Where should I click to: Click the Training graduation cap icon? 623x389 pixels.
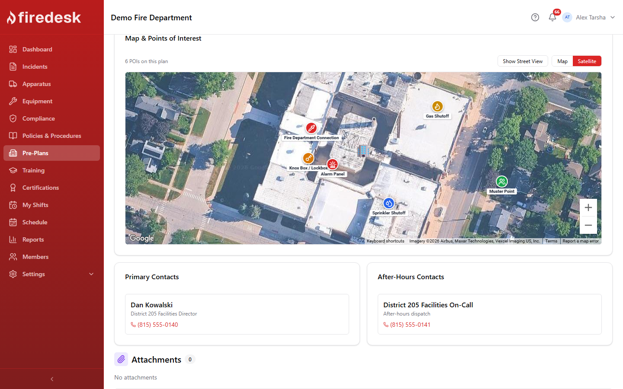click(13, 170)
